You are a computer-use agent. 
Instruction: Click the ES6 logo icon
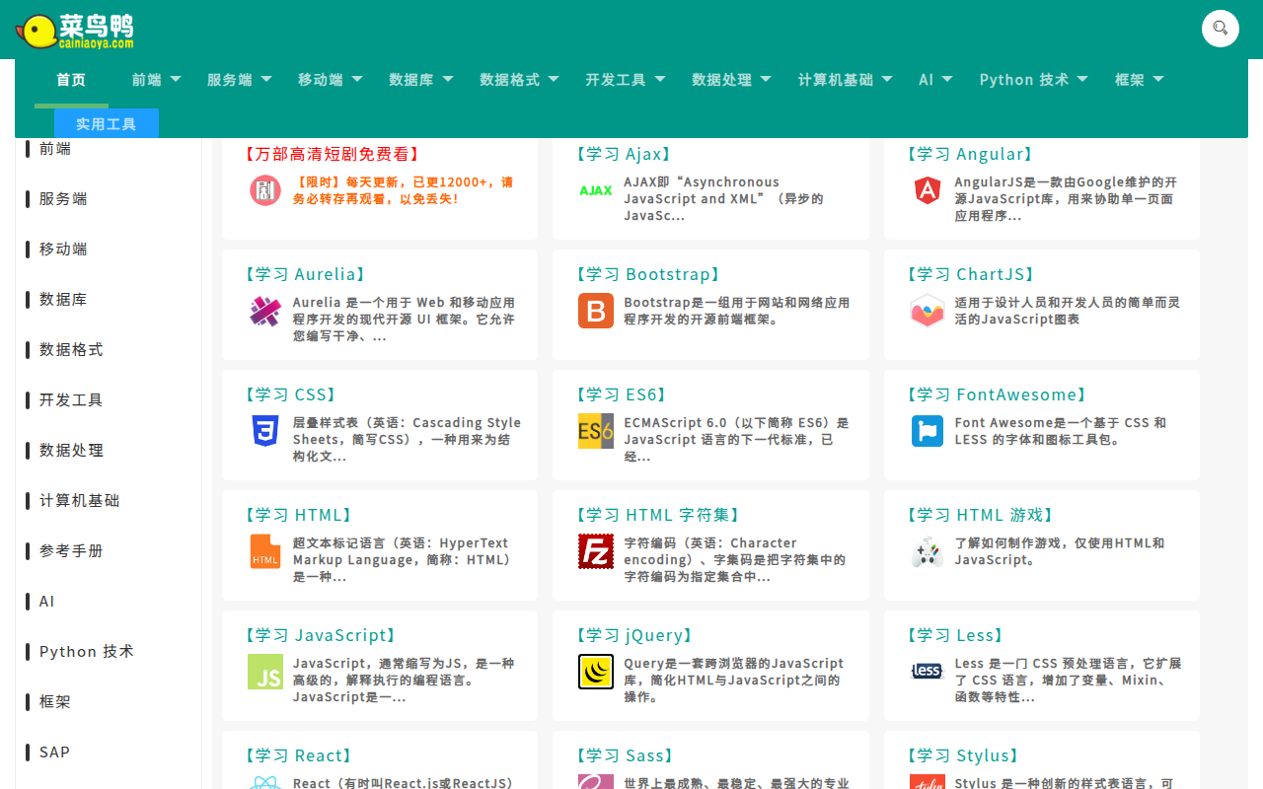click(x=596, y=431)
